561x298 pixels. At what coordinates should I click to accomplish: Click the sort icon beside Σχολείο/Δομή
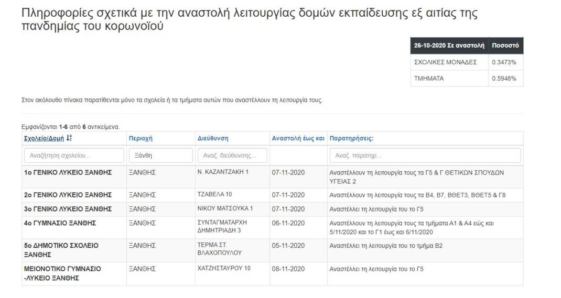[x=69, y=138]
